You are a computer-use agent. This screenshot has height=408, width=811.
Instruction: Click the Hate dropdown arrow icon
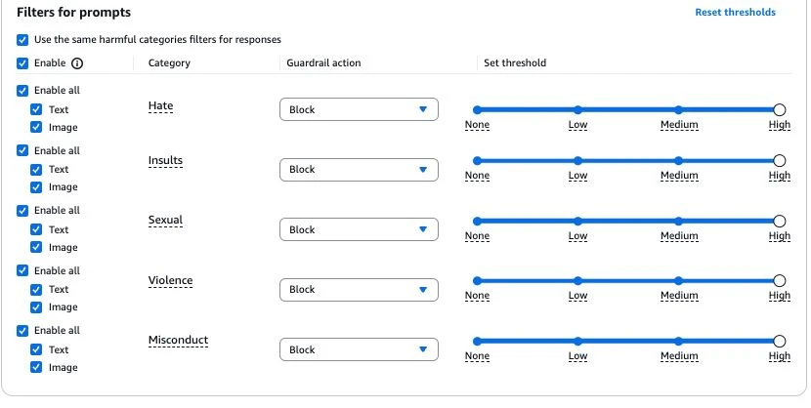(x=422, y=109)
